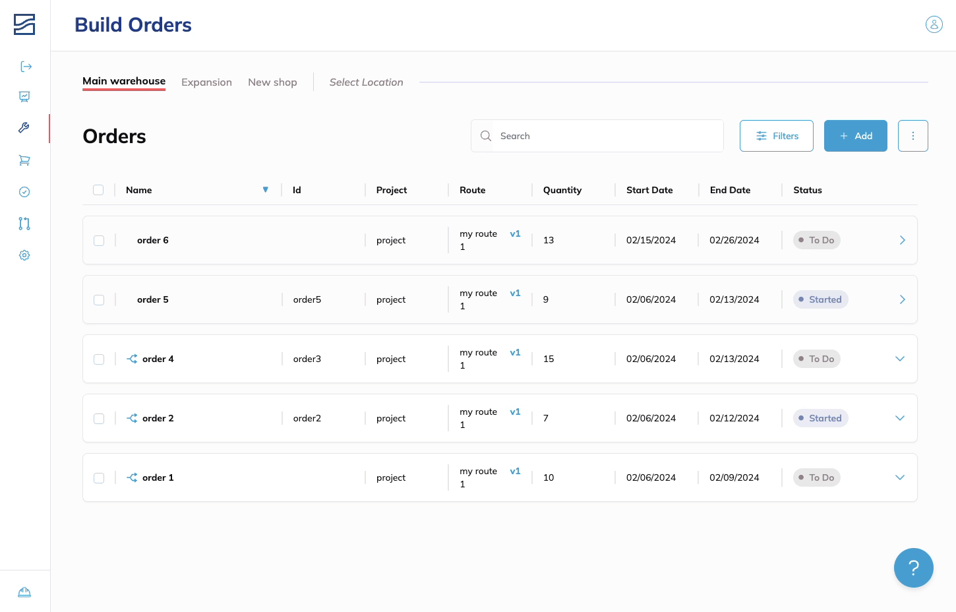The height and width of the screenshot is (612, 956).
Task: Click the Route column header
Action: click(472, 190)
